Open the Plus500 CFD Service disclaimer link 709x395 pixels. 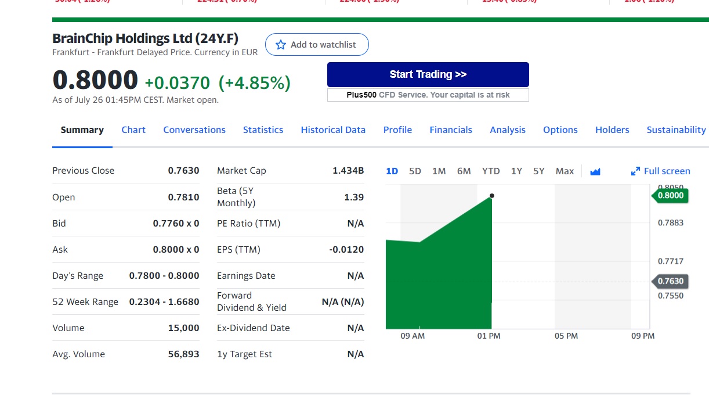coord(428,95)
